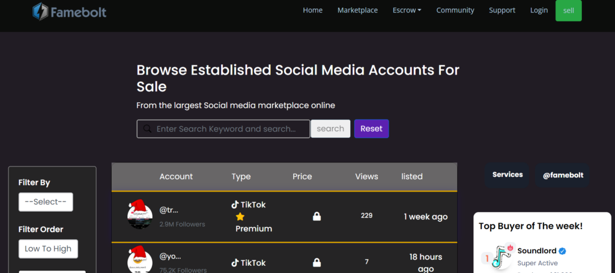Click the green sell button
Screen dimensions: 615x273
pos(569,11)
